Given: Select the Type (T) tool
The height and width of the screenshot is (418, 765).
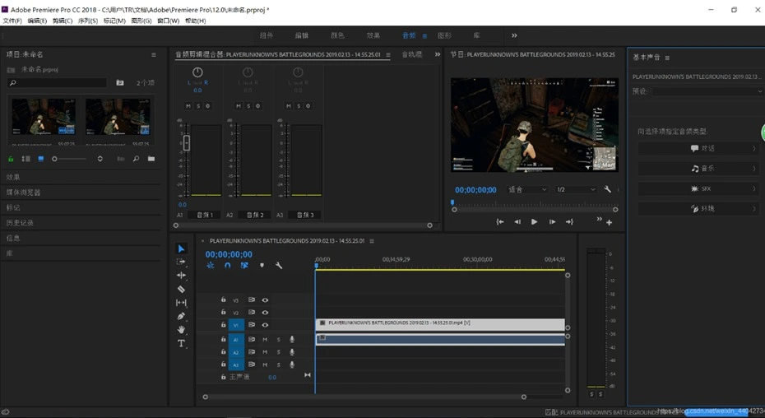Looking at the screenshot, I should coord(181,343).
